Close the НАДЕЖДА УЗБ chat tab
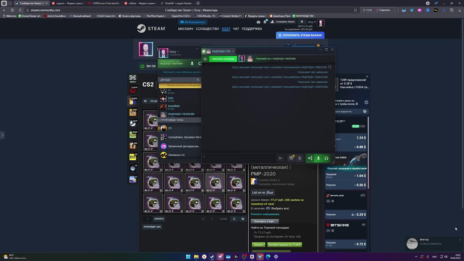Screen dimensions: 464x261 [x=233, y=51]
